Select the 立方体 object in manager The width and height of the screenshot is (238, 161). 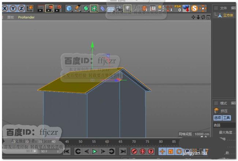[x=228, y=15]
